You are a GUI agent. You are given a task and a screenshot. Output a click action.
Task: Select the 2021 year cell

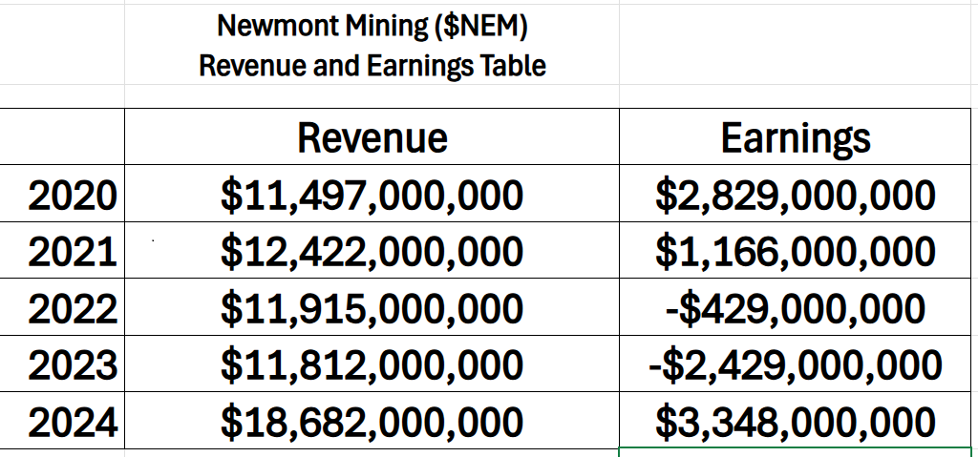coord(62,250)
